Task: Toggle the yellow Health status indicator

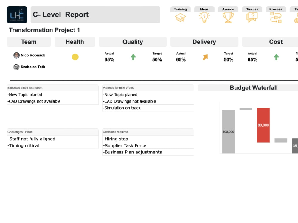Action: 75,57
